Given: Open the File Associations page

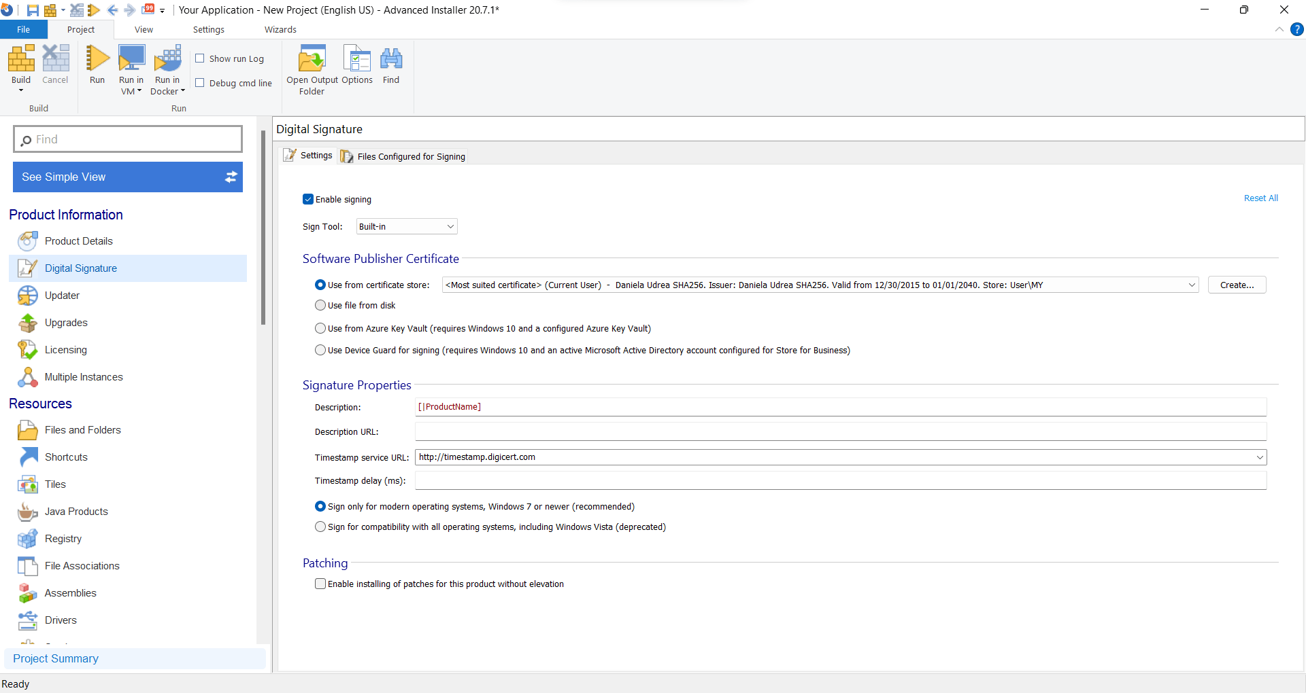Looking at the screenshot, I should click(x=82, y=566).
